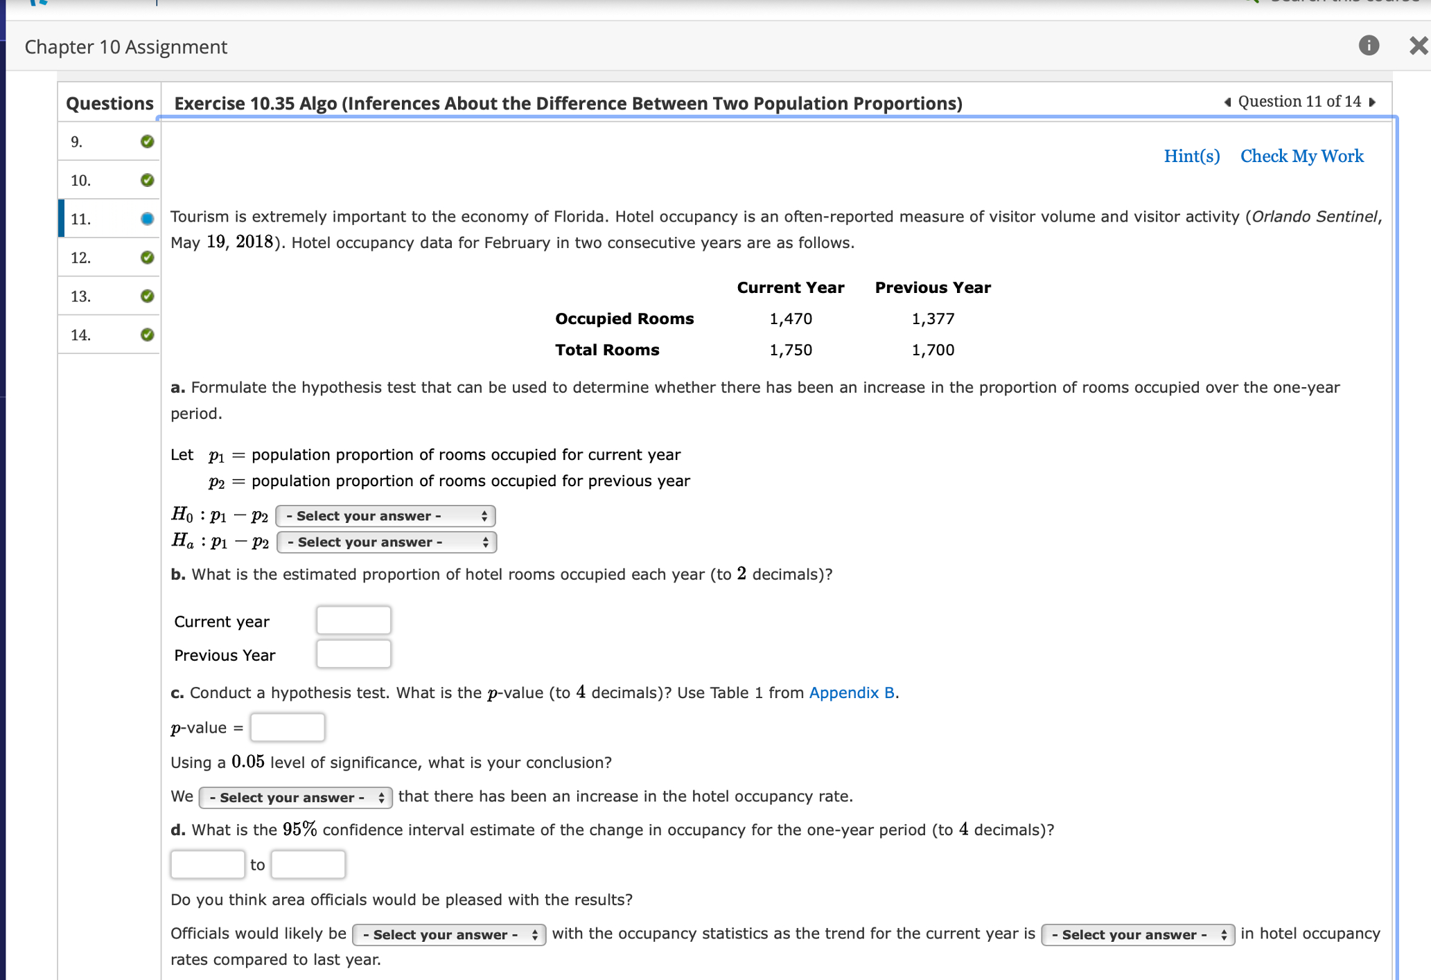This screenshot has width=1431, height=980.
Task: Open the H0 hypothesis answer dropdown
Action: pyautogui.click(x=385, y=516)
